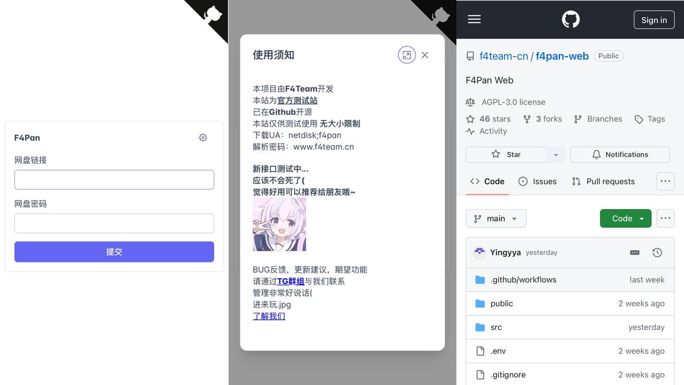Click the anime girl image in dialog
Screen dimensions: 684x385
click(x=279, y=225)
